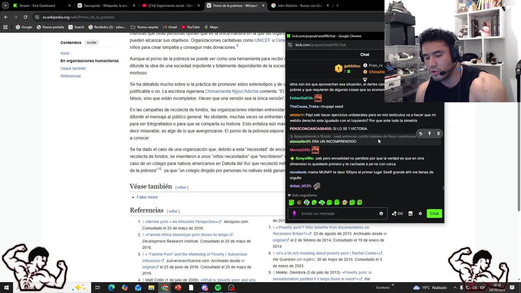Click the Enviar un mensaje chat input
Screen dimensions: 521x293
pos(338,214)
